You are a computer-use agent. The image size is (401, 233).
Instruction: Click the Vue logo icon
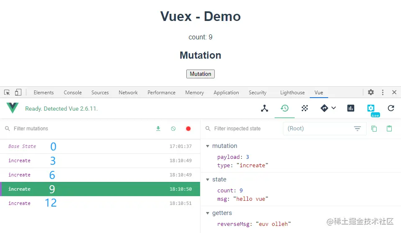[13, 108]
